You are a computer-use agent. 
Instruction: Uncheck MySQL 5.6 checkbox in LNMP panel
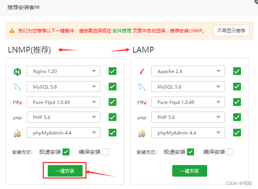(113, 87)
